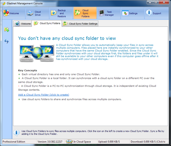Click the Professional Edition status text
The height and width of the screenshot is (146, 171).
tap(14, 142)
